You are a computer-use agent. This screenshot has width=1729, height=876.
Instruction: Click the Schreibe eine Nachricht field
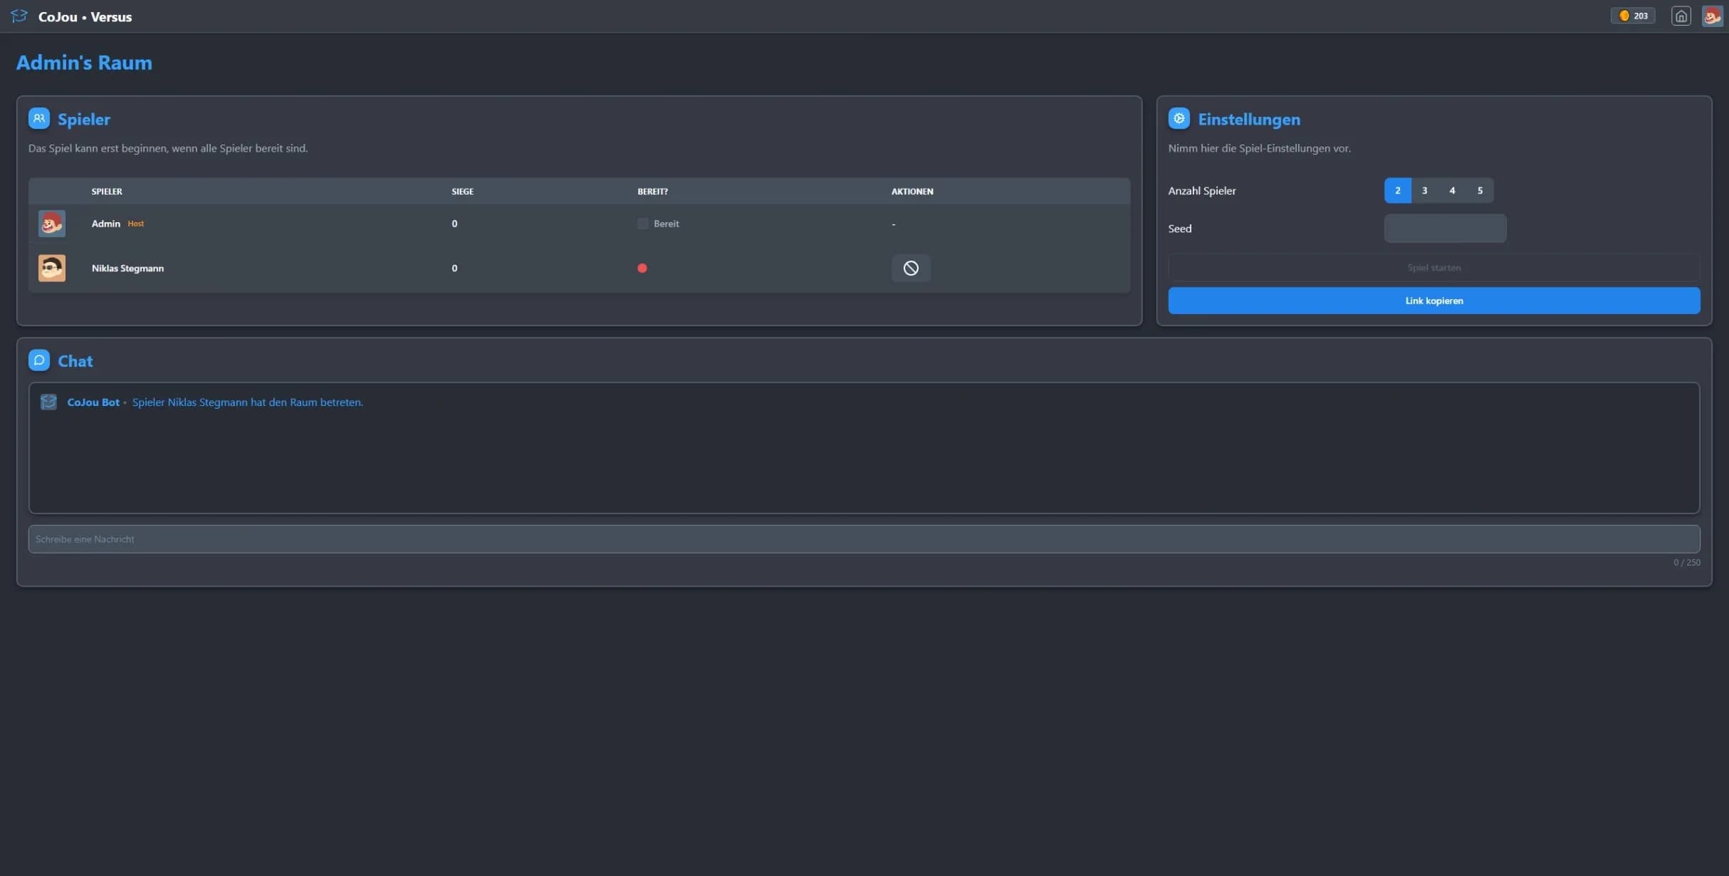click(864, 539)
